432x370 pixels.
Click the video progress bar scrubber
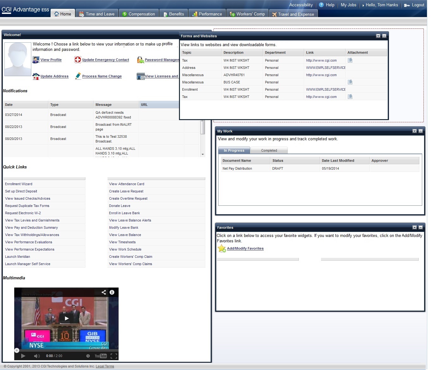[x=17, y=350]
